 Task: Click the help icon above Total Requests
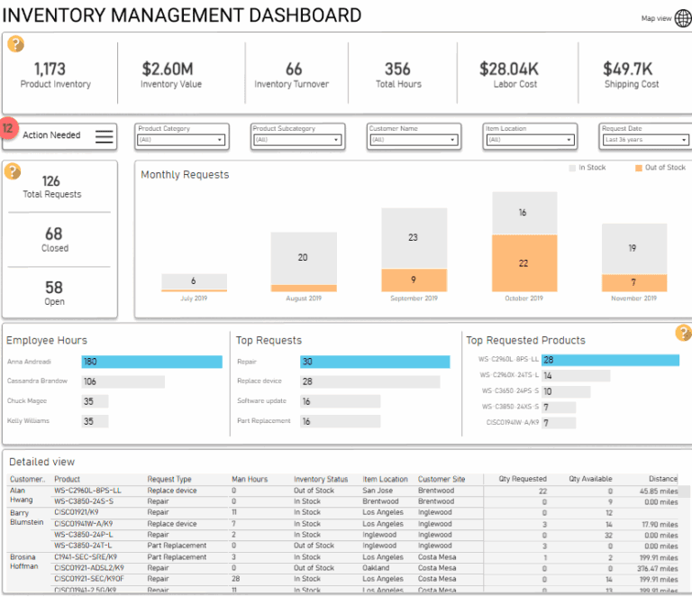[x=13, y=171]
